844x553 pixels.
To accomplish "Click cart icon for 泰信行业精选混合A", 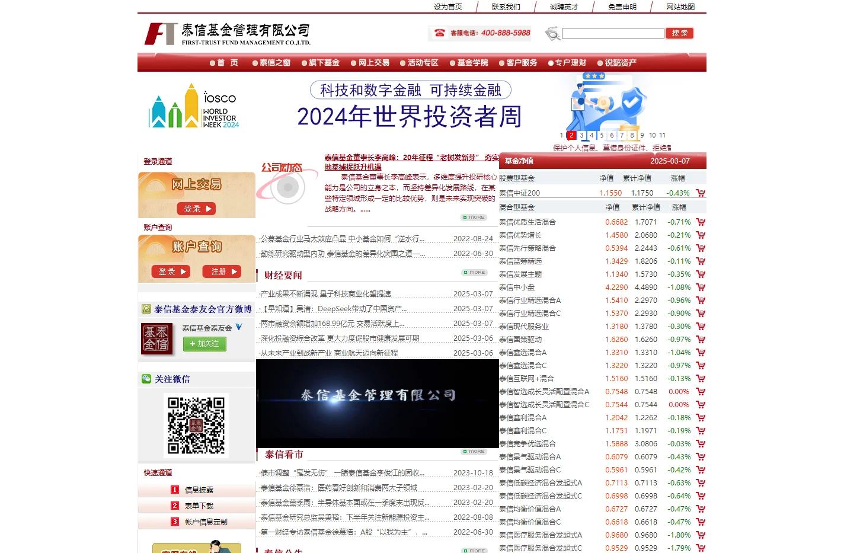I will (x=701, y=300).
